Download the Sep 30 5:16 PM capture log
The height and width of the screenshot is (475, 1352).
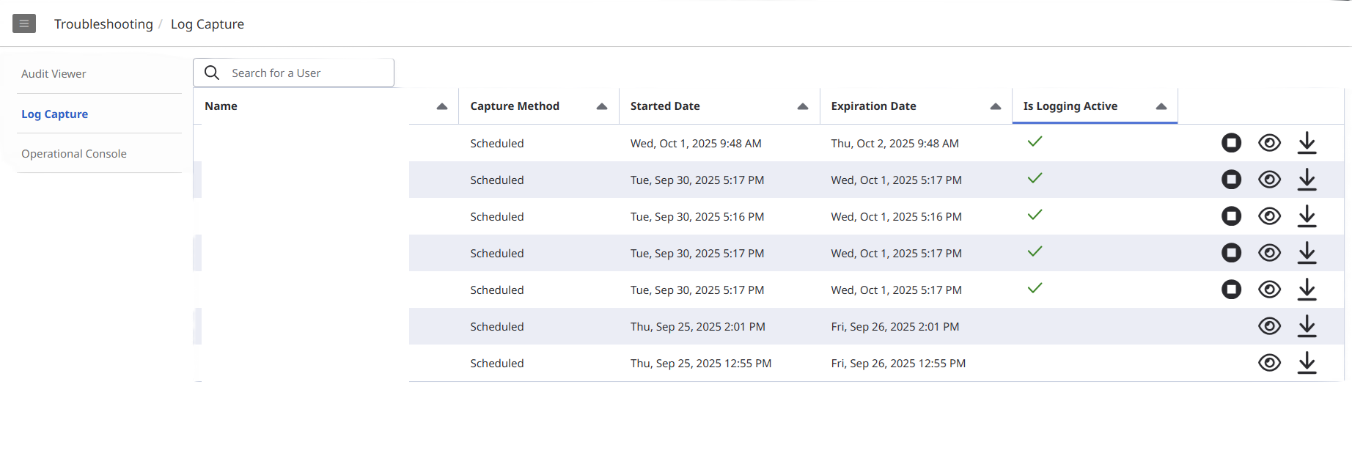(x=1307, y=216)
